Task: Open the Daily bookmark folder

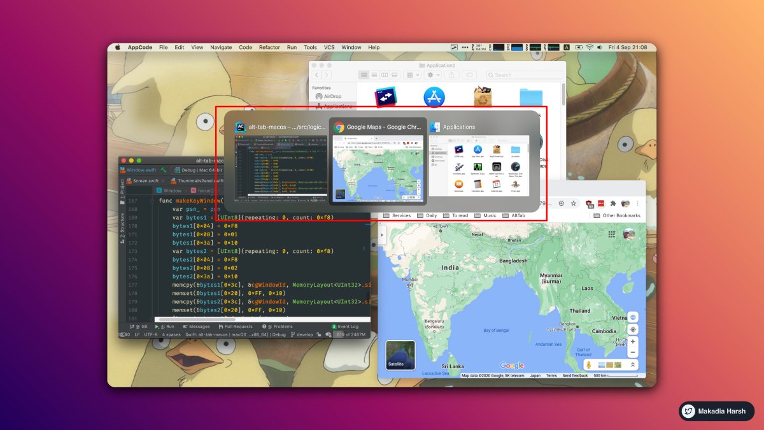Action: pyautogui.click(x=427, y=215)
